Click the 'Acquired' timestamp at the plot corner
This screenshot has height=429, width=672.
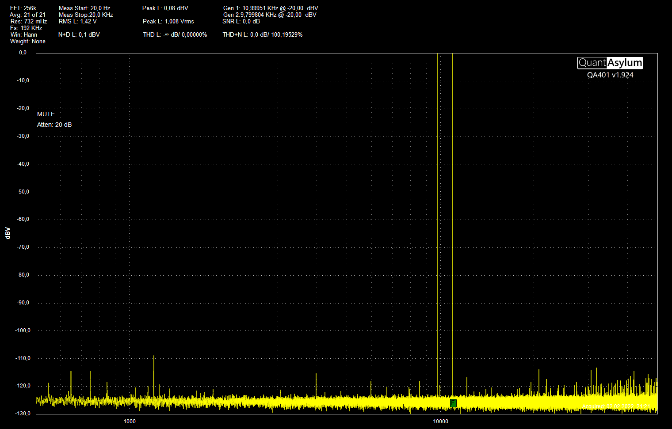point(616,406)
